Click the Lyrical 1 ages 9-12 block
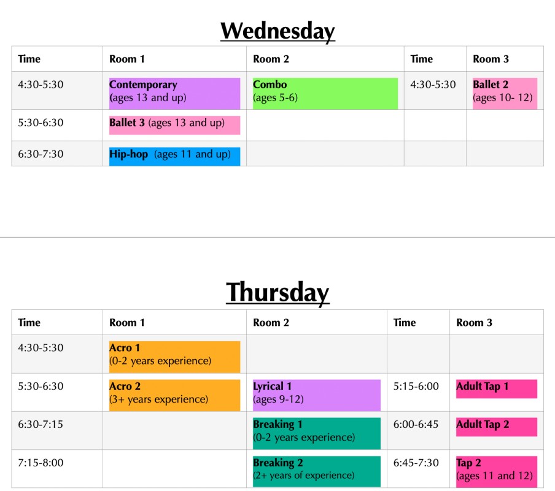The image size is (555, 491). [316, 395]
